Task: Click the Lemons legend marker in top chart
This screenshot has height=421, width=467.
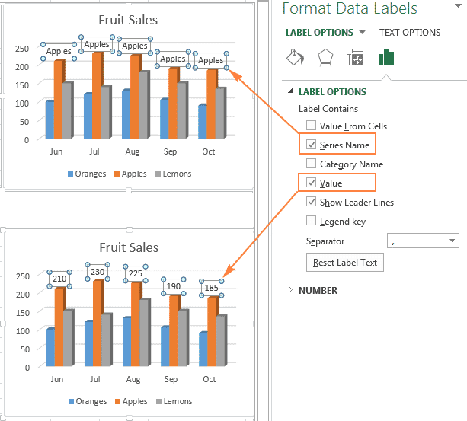Action: point(158,174)
